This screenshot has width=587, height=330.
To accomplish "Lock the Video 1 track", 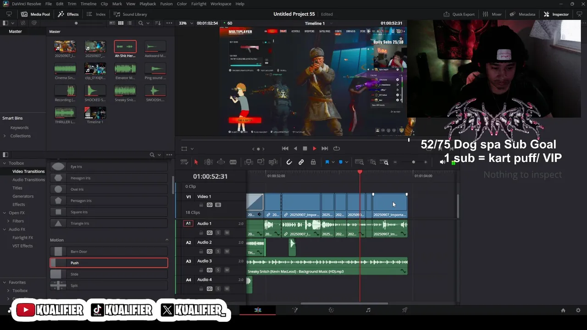I will [x=201, y=205].
